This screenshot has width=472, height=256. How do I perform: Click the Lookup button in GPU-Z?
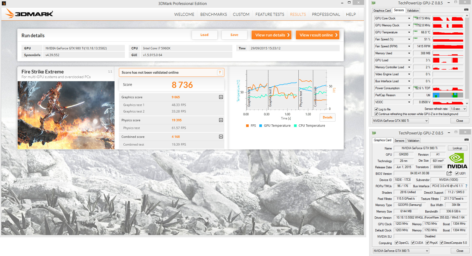click(457, 148)
